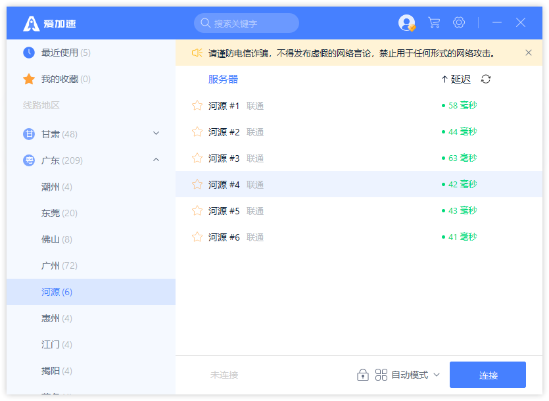The width and height of the screenshot is (549, 401).
Task: Favorite 河源 #1 with its star
Action: [x=197, y=105]
